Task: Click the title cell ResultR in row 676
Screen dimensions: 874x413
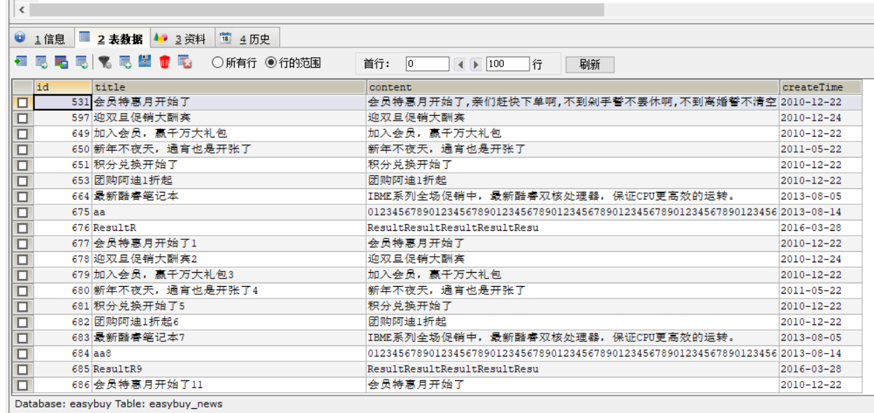Action: [x=229, y=228]
